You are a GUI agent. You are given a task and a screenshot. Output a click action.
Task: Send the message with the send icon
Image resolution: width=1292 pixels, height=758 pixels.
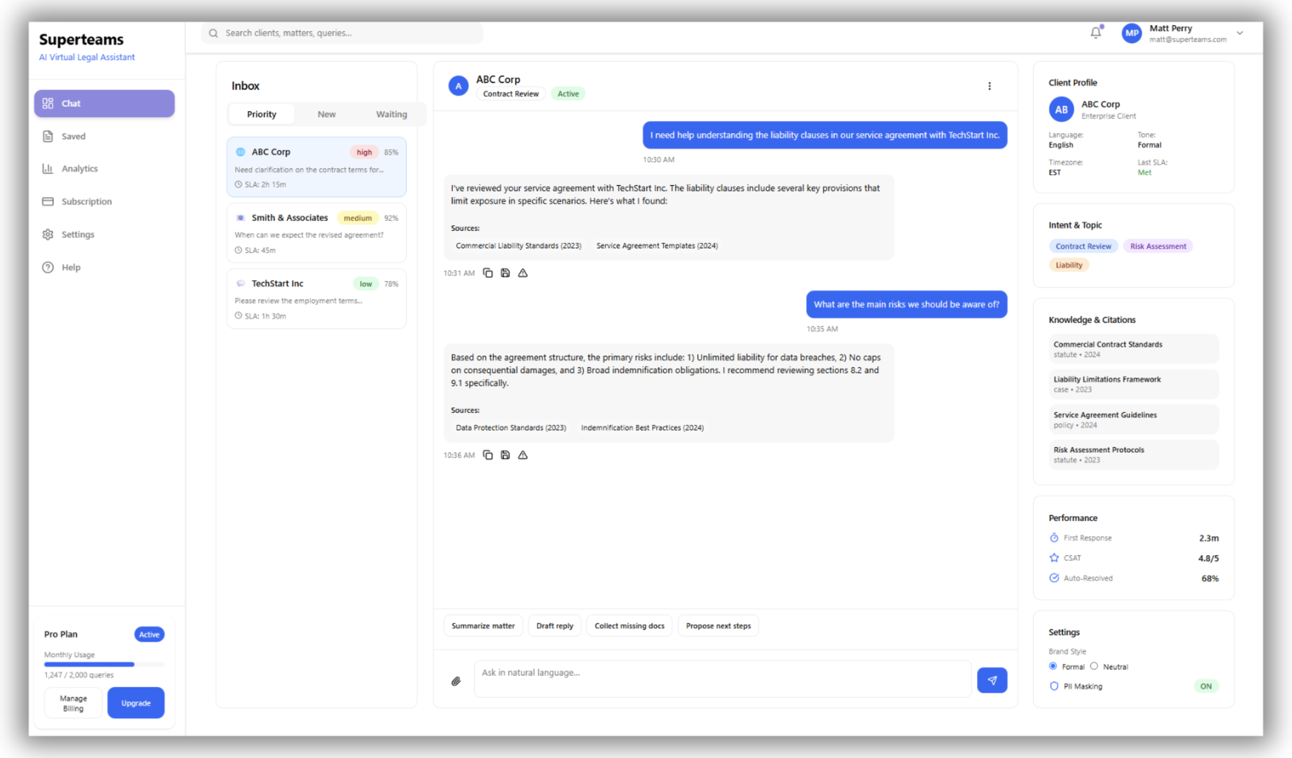(992, 680)
